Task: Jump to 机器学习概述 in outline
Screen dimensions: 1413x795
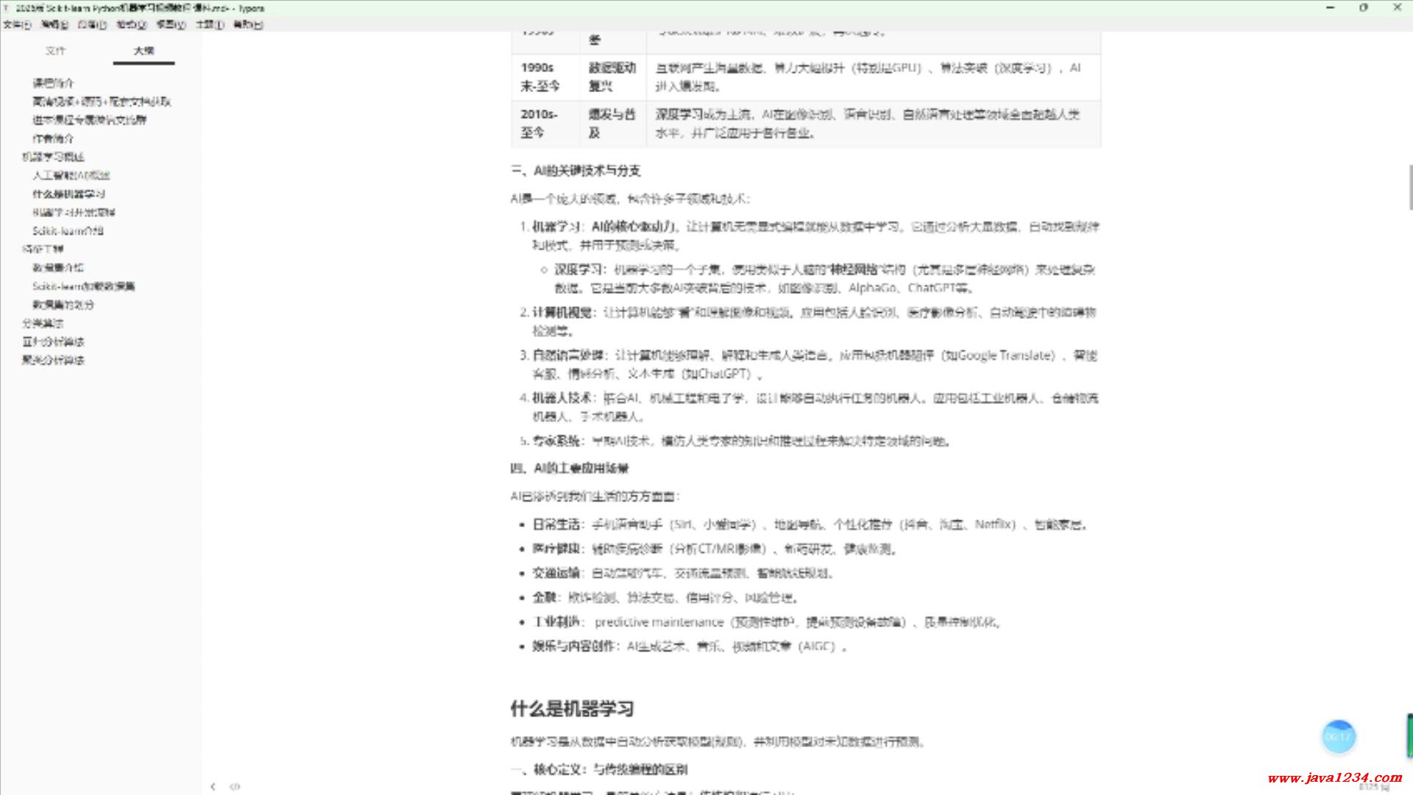Action: (x=53, y=157)
